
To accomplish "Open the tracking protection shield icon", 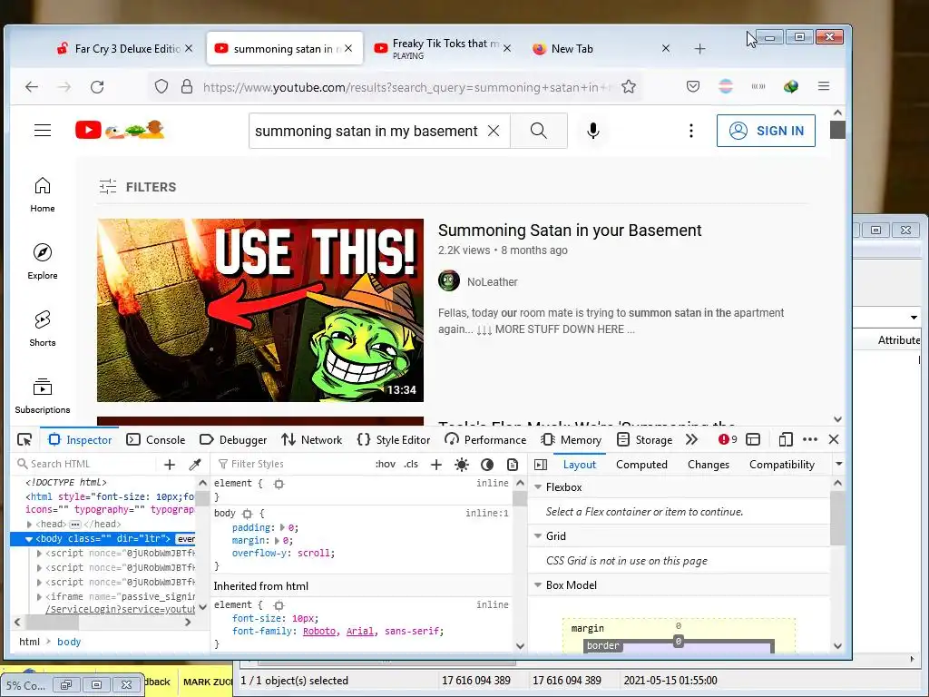I will tap(161, 86).
